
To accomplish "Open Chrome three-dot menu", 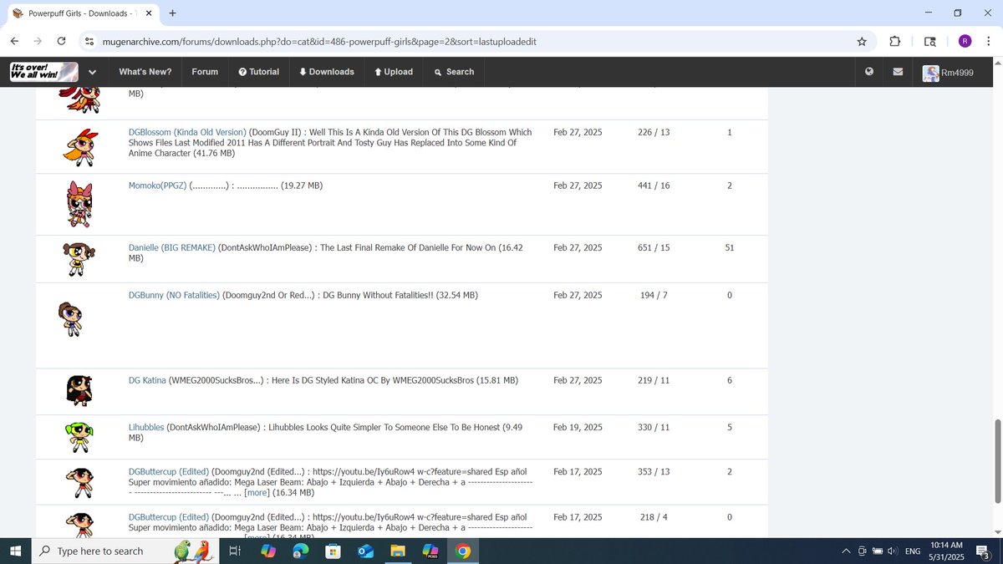I will coord(990,41).
